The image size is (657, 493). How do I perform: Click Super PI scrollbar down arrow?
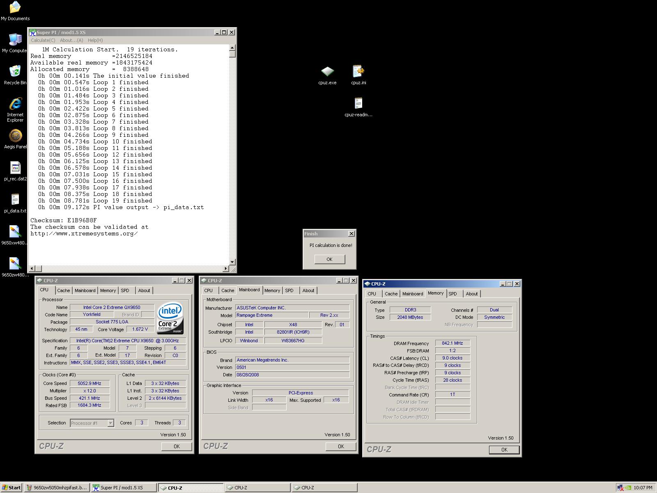pyautogui.click(x=232, y=262)
